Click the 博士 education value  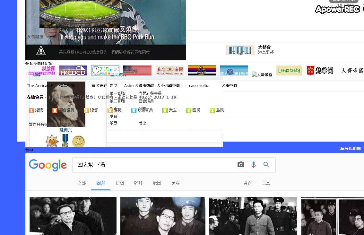142,123
